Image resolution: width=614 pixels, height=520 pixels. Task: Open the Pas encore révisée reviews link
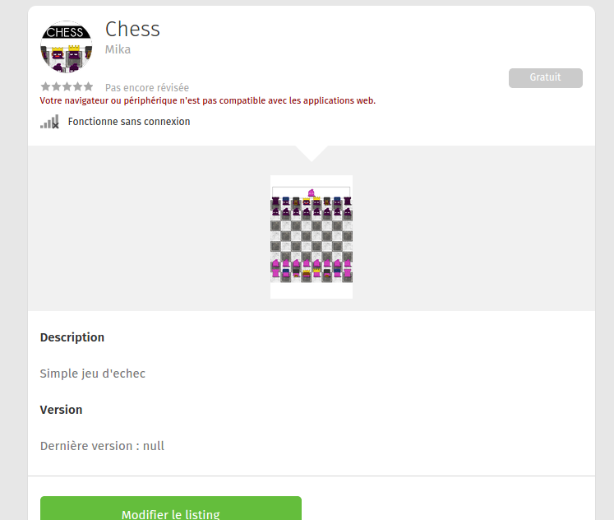pos(147,88)
